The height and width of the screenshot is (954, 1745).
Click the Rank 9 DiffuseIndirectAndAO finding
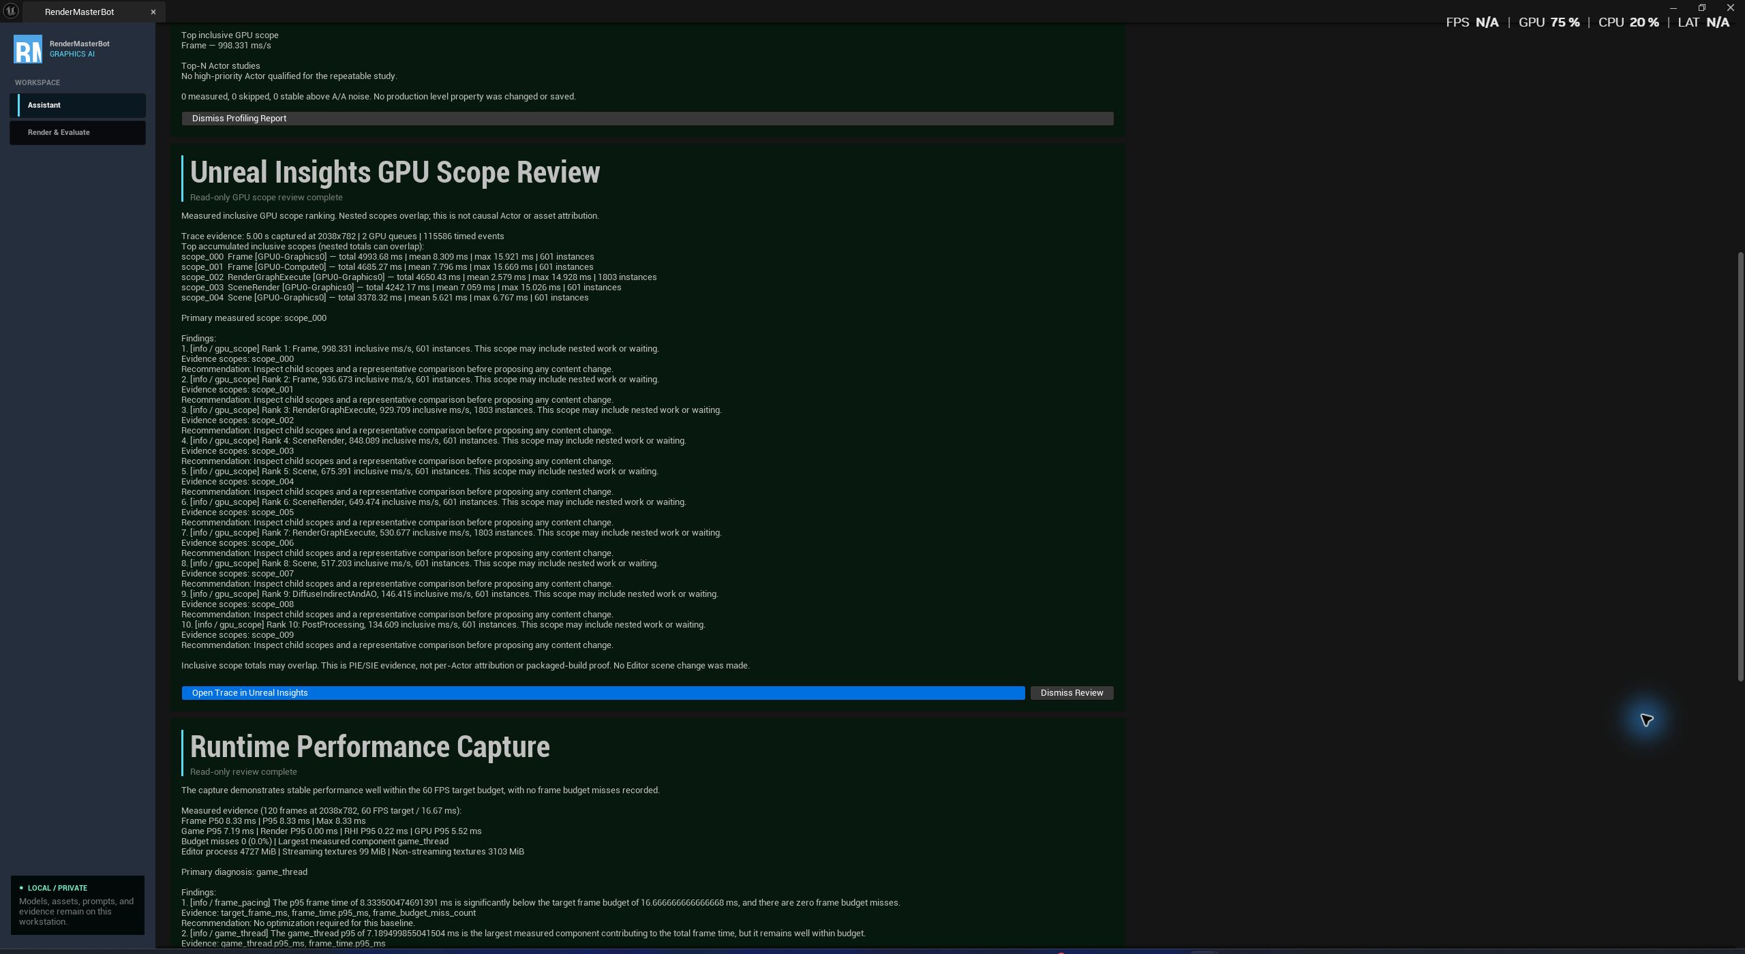tap(449, 594)
